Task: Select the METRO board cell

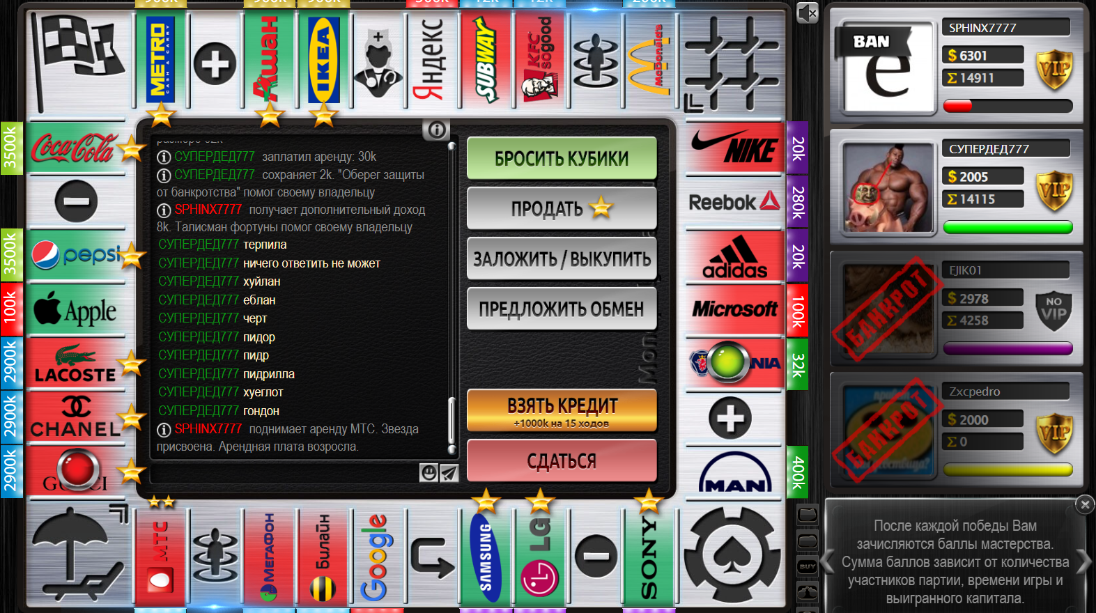Action: point(161,61)
